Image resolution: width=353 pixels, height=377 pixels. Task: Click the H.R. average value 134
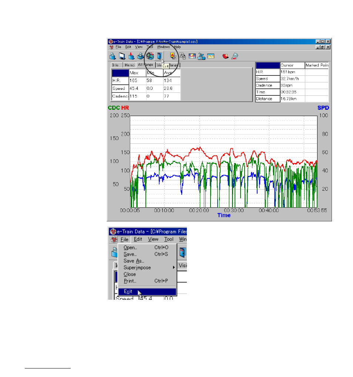coord(168,81)
